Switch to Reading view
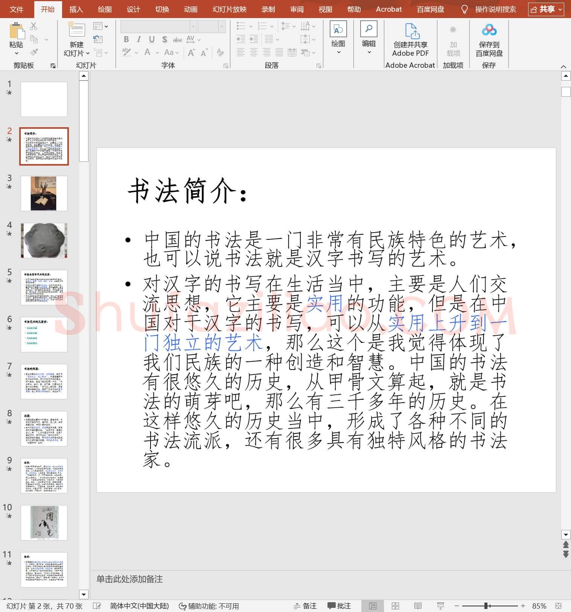Image resolution: width=571 pixels, height=612 pixels. (418, 606)
